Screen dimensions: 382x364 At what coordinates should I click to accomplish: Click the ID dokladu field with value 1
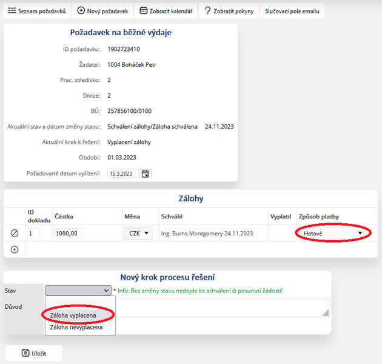coord(33,234)
